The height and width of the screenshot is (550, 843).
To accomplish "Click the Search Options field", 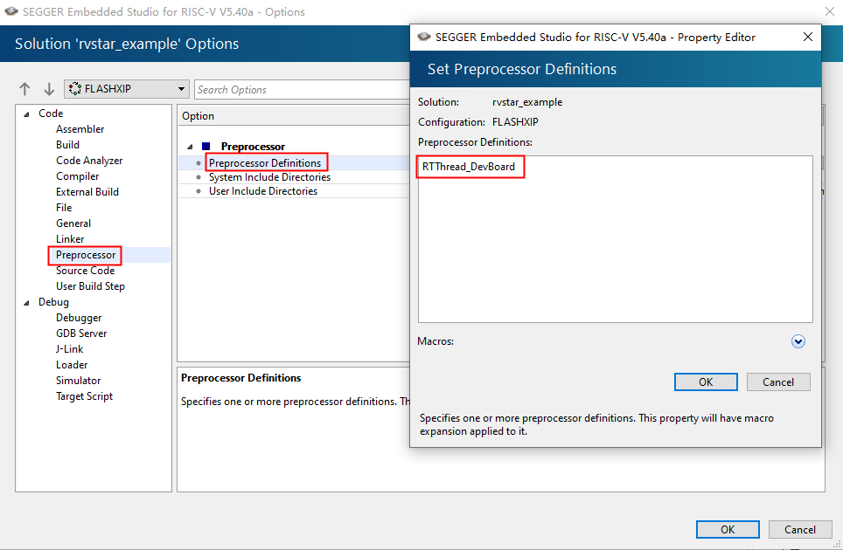I will pos(303,90).
